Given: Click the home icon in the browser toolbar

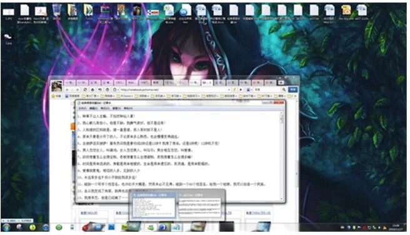Looking at the screenshot, I should tap(92, 89).
